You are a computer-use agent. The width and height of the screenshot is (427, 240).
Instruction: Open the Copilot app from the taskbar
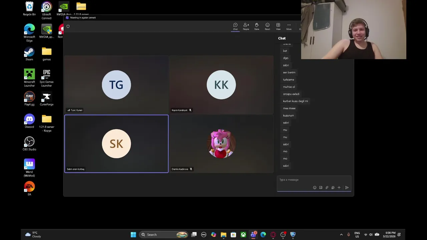coord(213,235)
